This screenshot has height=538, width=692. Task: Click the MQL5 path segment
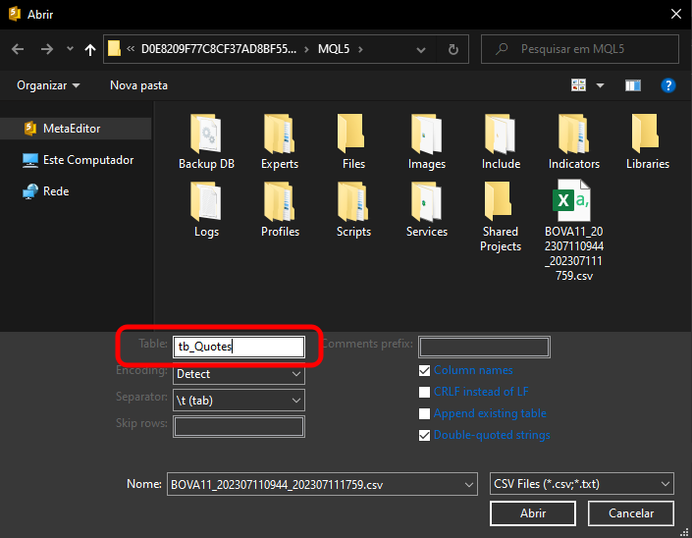tap(334, 49)
